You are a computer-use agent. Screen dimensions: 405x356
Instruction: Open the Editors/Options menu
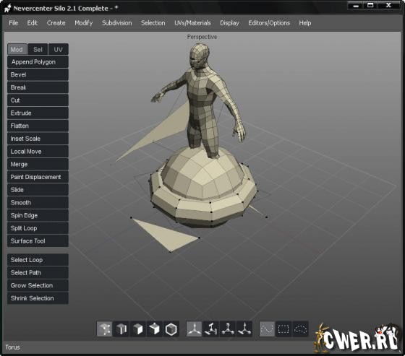click(x=269, y=23)
